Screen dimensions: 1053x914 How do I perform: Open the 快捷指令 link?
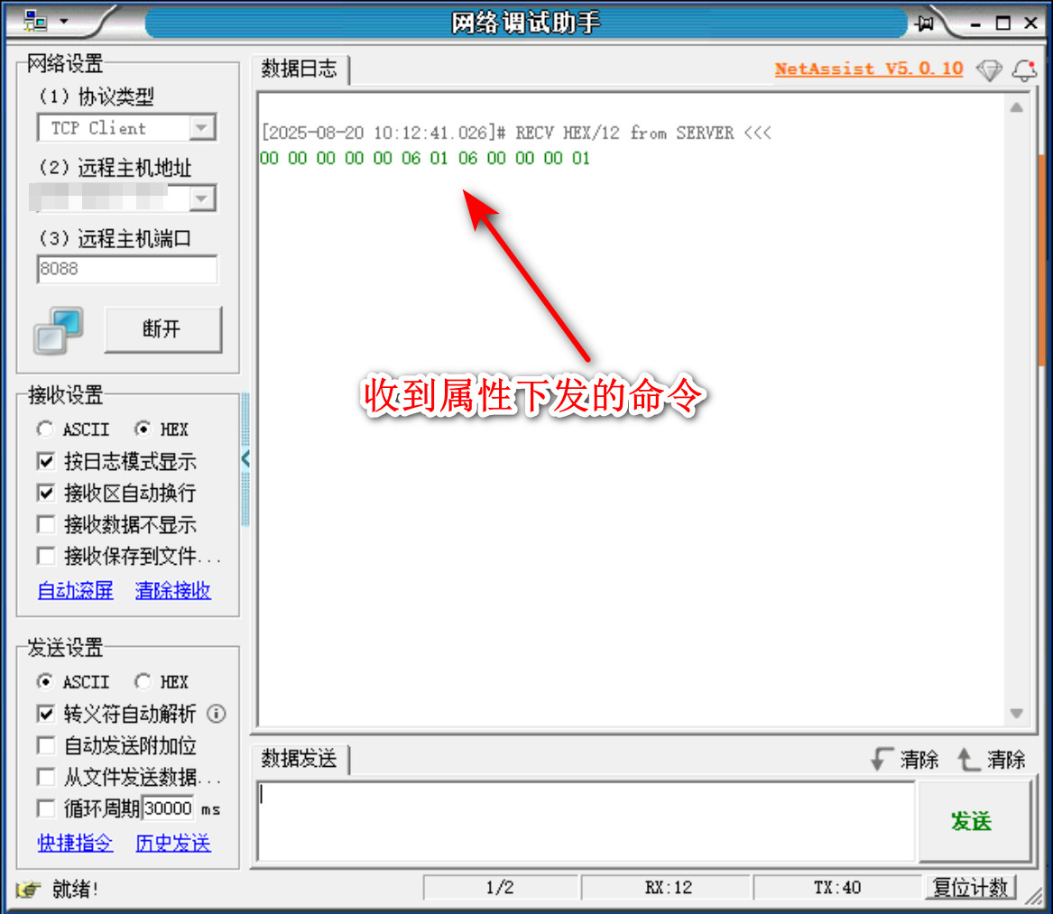click(x=76, y=843)
